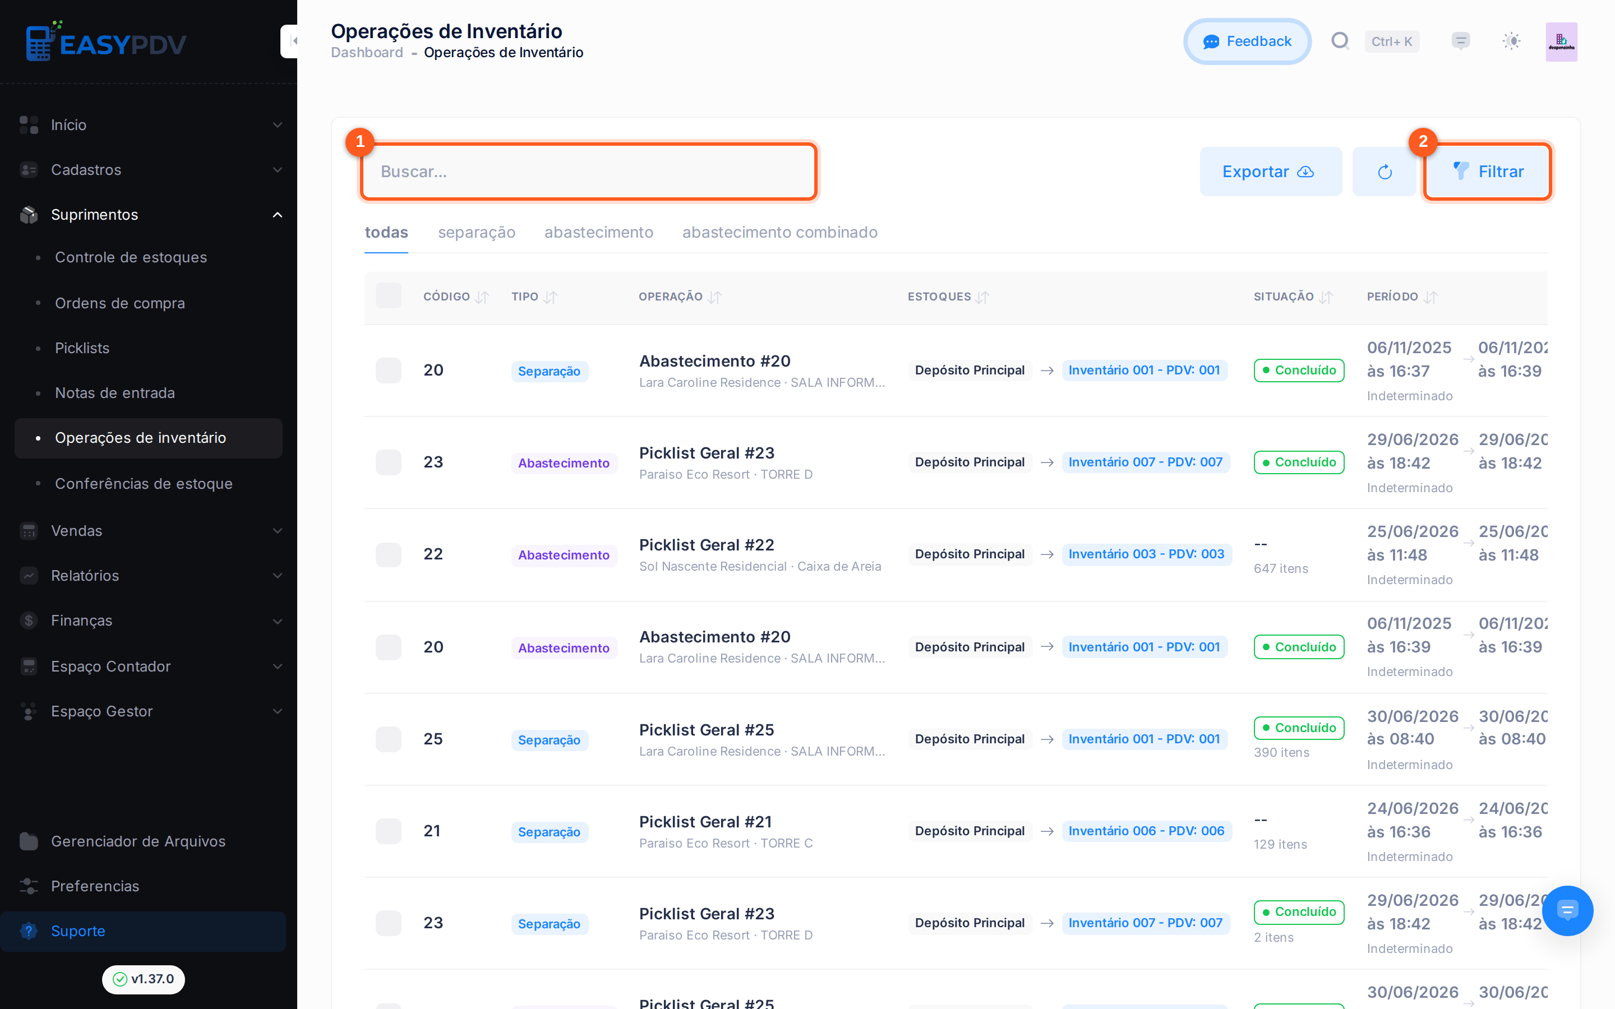Expand the Vendas menu chevron
1615x1009 pixels.
pos(278,531)
